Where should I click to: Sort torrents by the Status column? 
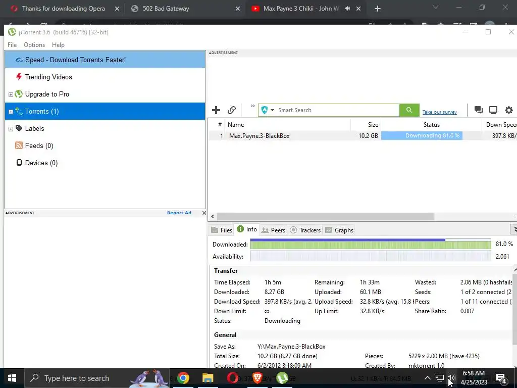click(431, 125)
